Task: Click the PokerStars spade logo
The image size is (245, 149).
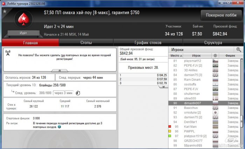Action: pos(23,19)
